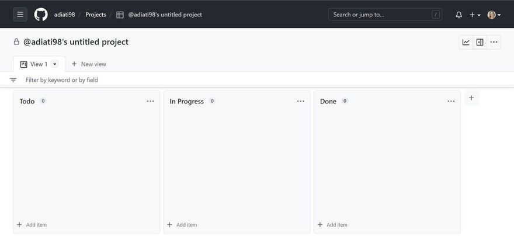Image resolution: width=514 pixels, height=236 pixels.
Task: Expand the View 1 options dropdown
Action: click(x=55, y=64)
